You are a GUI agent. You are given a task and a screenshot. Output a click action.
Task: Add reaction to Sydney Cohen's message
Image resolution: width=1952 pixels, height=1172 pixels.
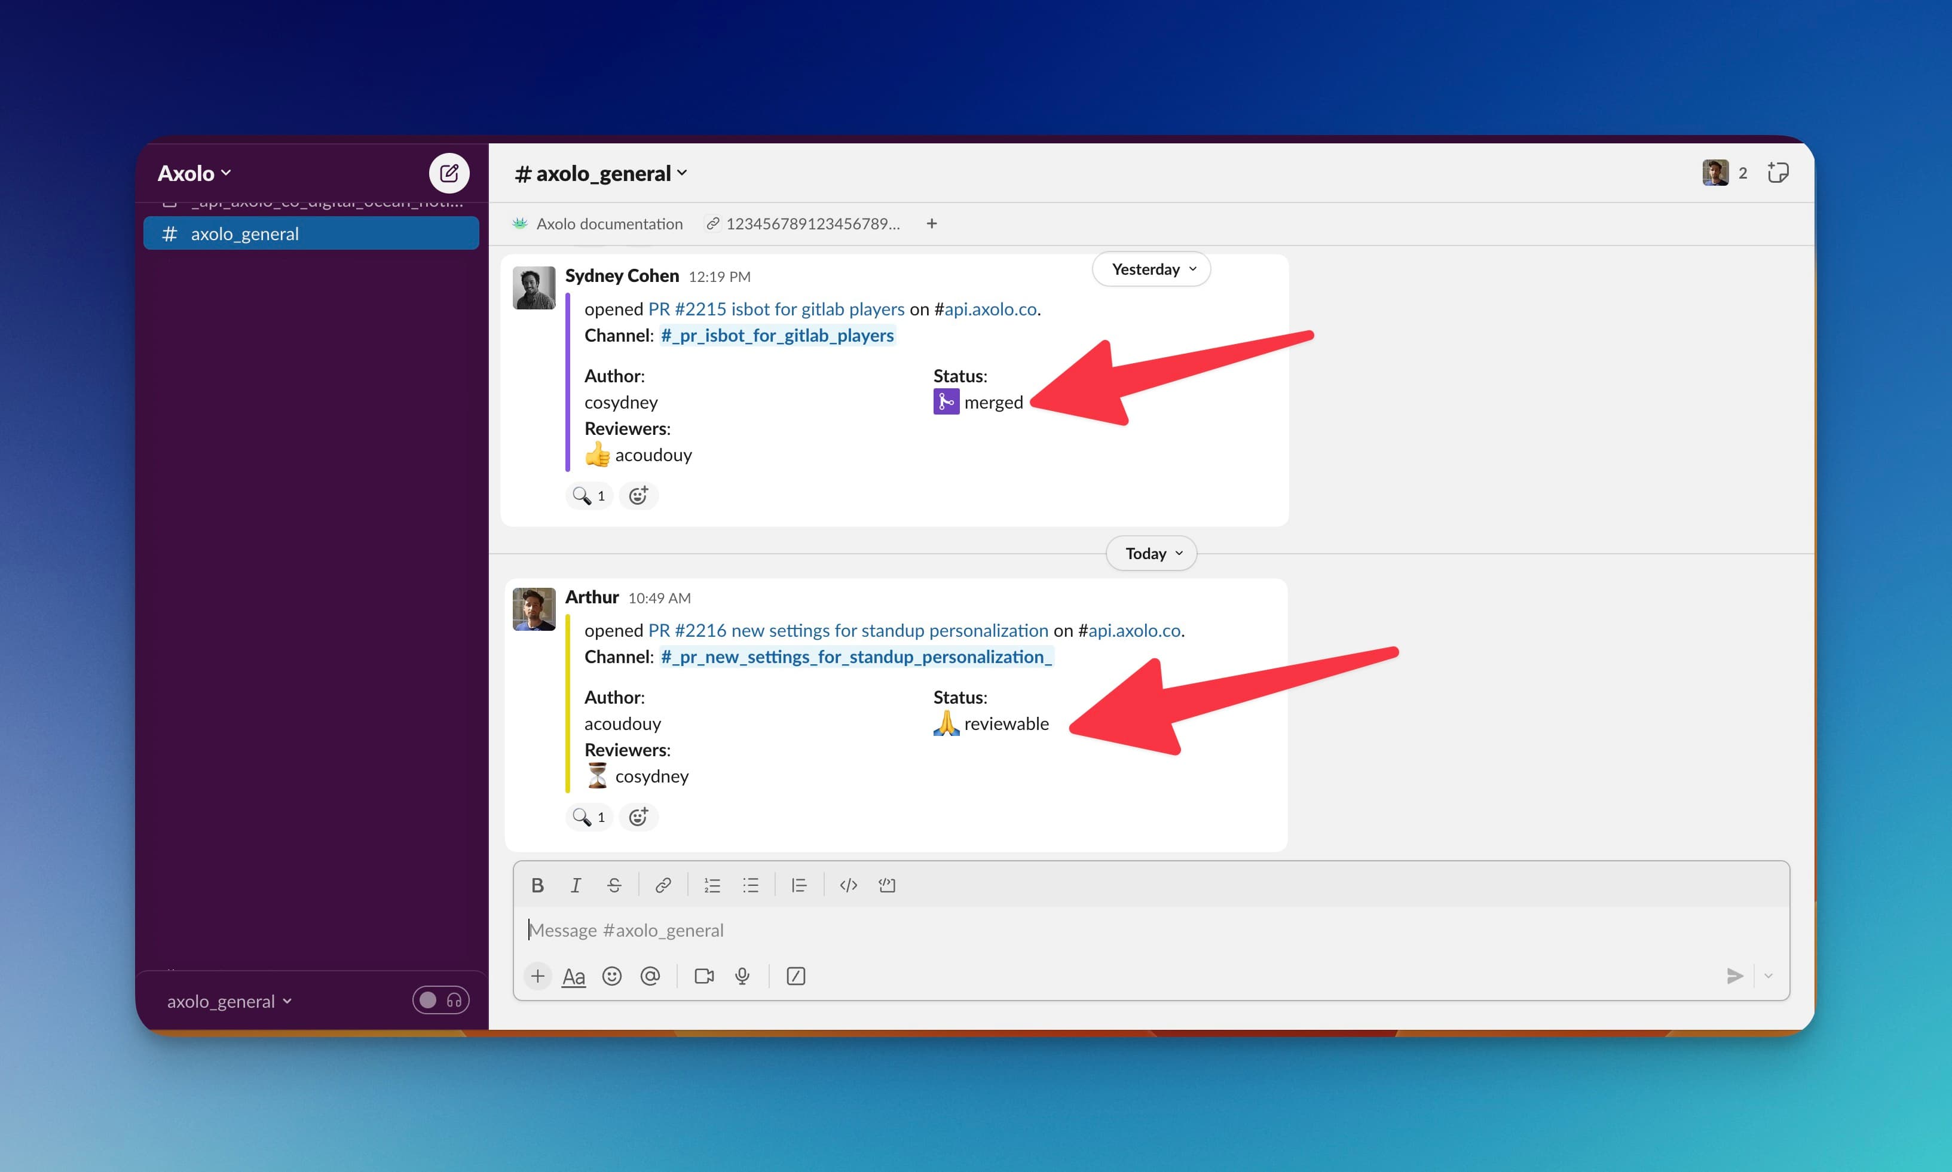(638, 496)
